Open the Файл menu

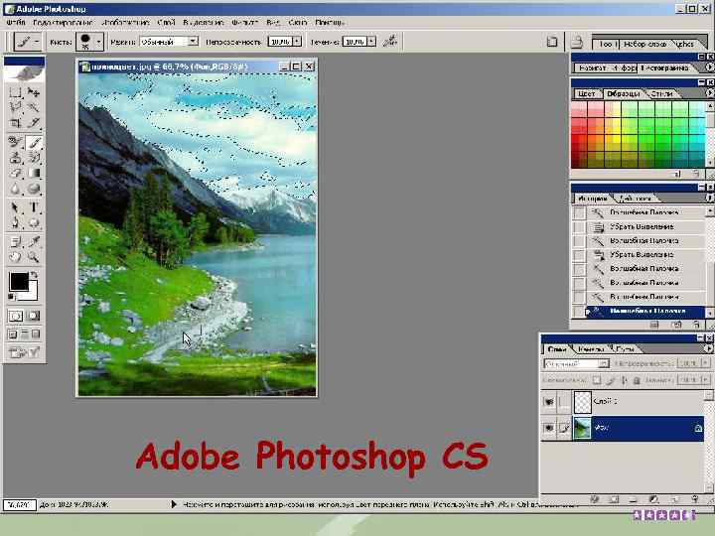click(x=16, y=22)
